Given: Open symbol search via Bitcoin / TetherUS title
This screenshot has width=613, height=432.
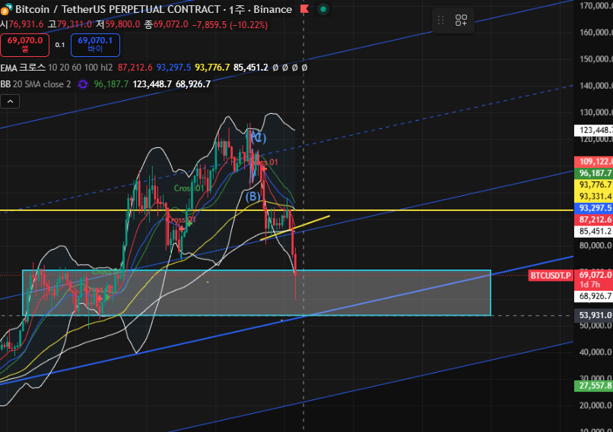Looking at the screenshot, I should click(154, 9).
